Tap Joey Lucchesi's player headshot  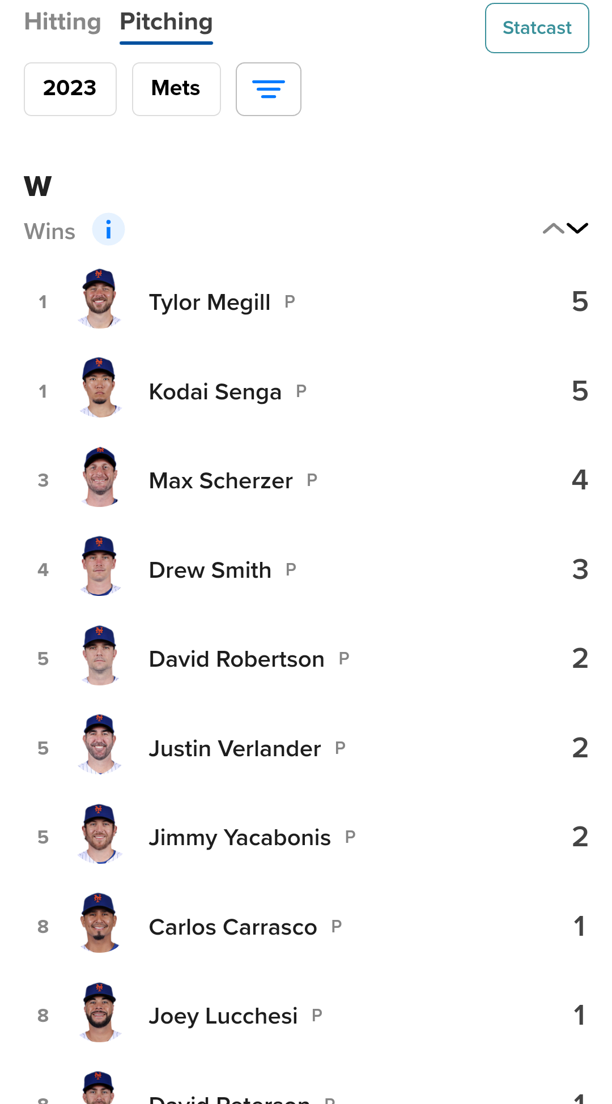coord(99,1013)
